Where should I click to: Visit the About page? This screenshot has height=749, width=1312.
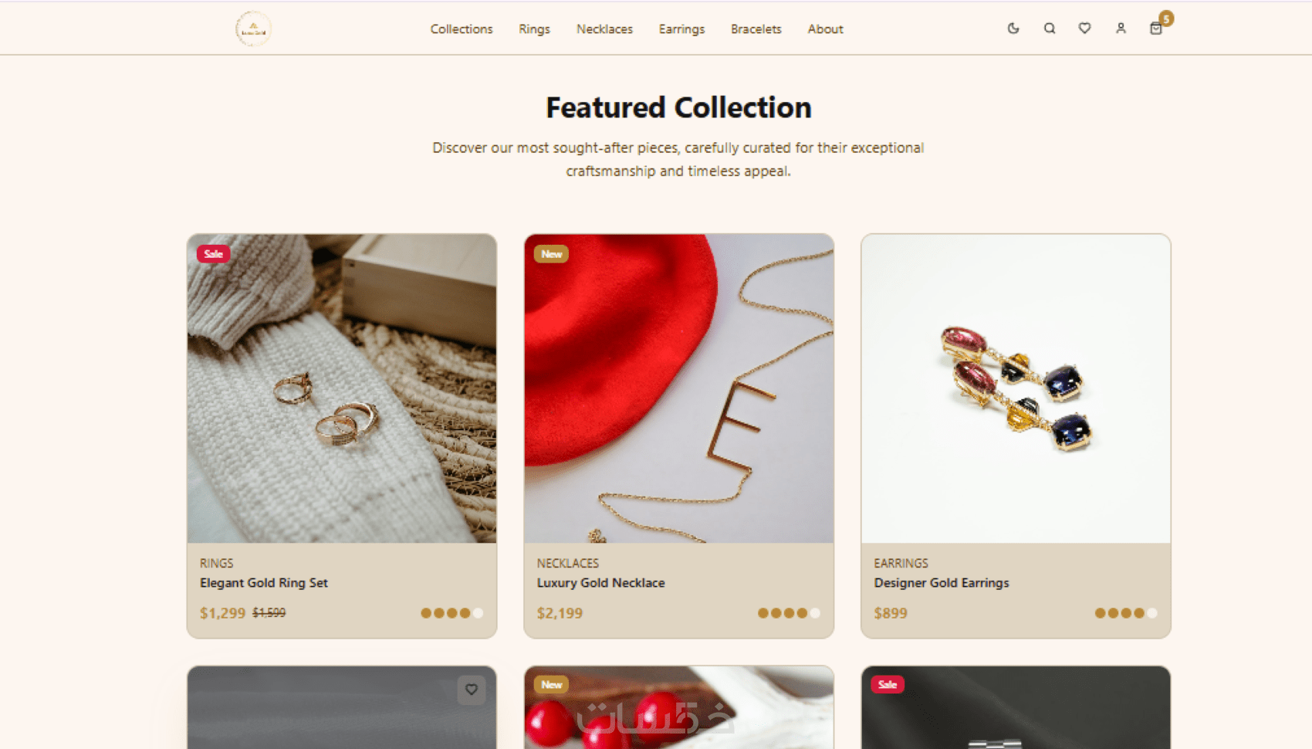click(825, 29)
